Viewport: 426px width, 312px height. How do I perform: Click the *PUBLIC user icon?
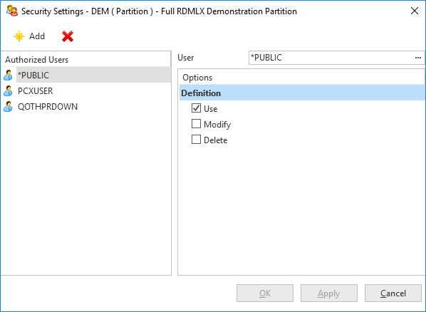[8, 76]
